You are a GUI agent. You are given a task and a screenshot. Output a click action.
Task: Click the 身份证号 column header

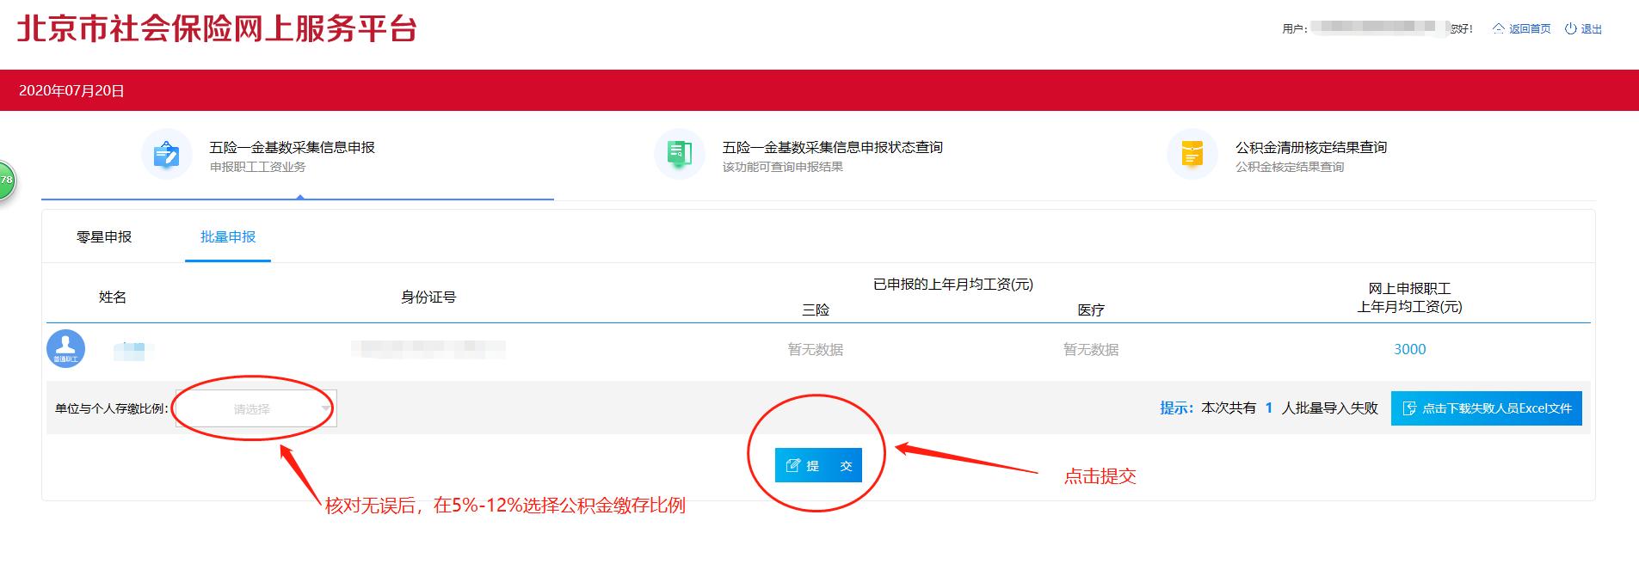point(428,297)
